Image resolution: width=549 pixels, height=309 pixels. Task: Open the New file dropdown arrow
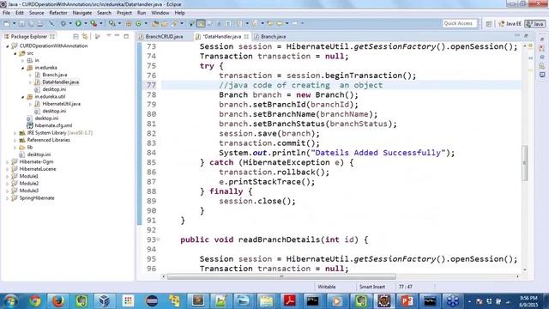click(15, 23)
